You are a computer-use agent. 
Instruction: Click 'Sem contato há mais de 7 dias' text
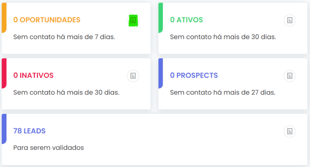(x=64, y=37)
